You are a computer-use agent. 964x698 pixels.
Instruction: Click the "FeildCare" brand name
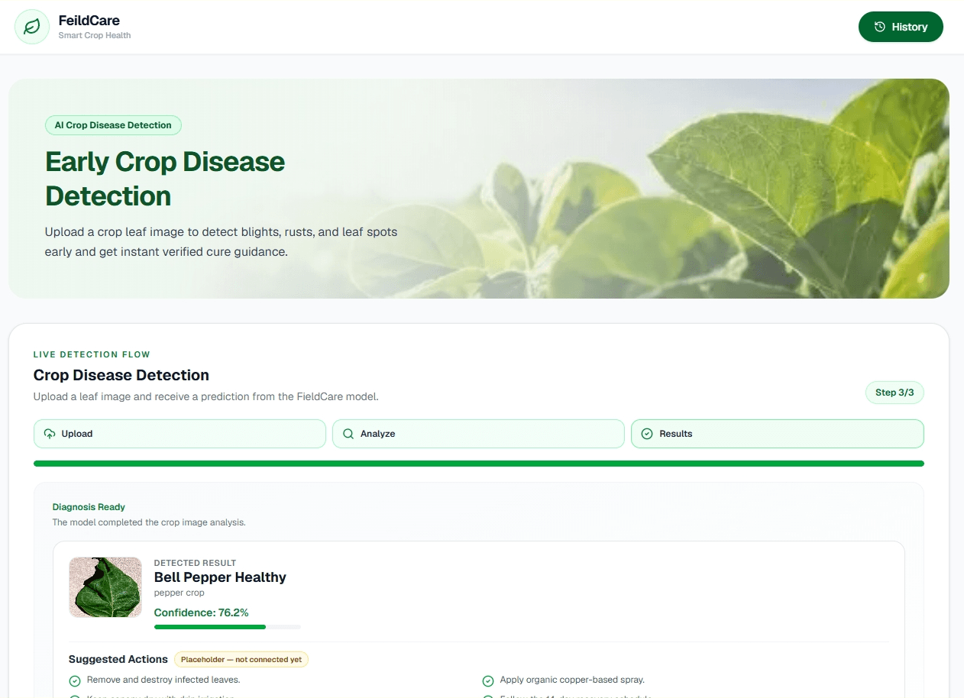tap(89, 21)
